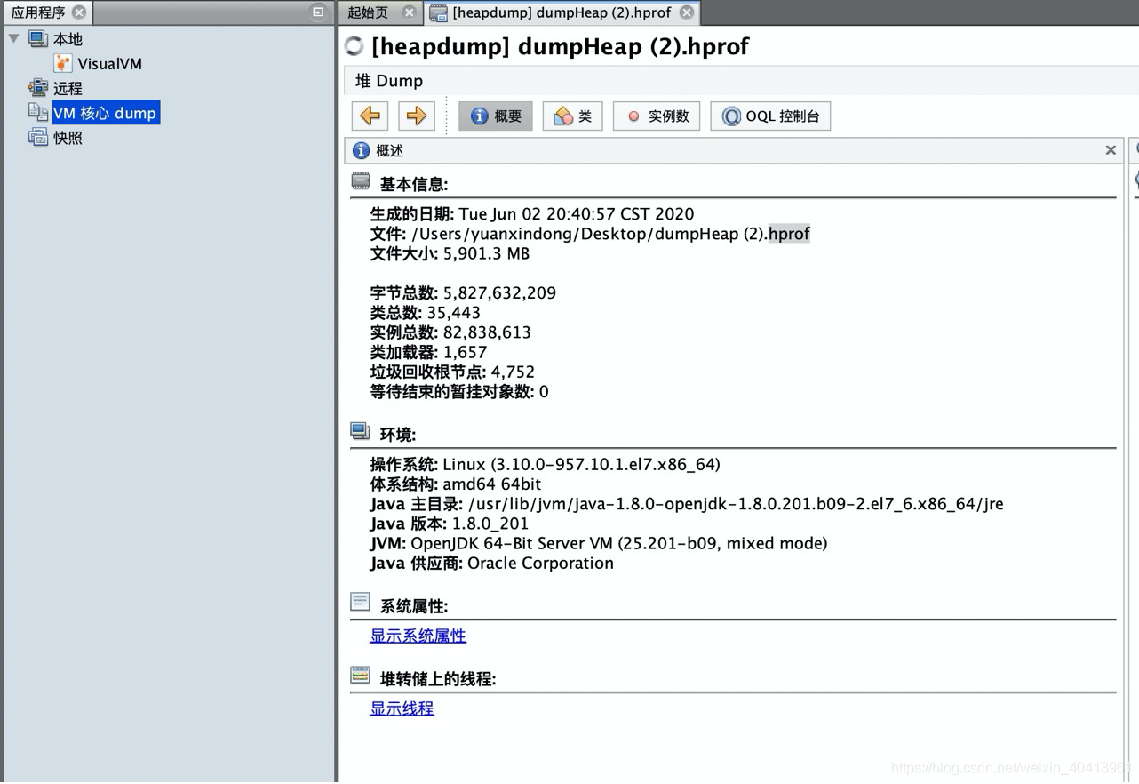Select the 快照 tree entry
Image resolution: width=1139 pixels, height=784 pixels.
tap(68, 138)
